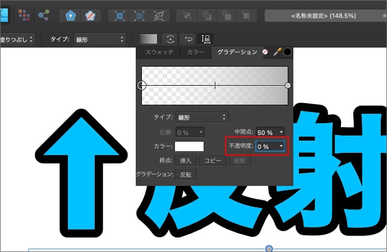Open the タイプ dropdown in context toolbar
Image resolution: width=387 pixels, height=252 pixels.
pos(100,39)
